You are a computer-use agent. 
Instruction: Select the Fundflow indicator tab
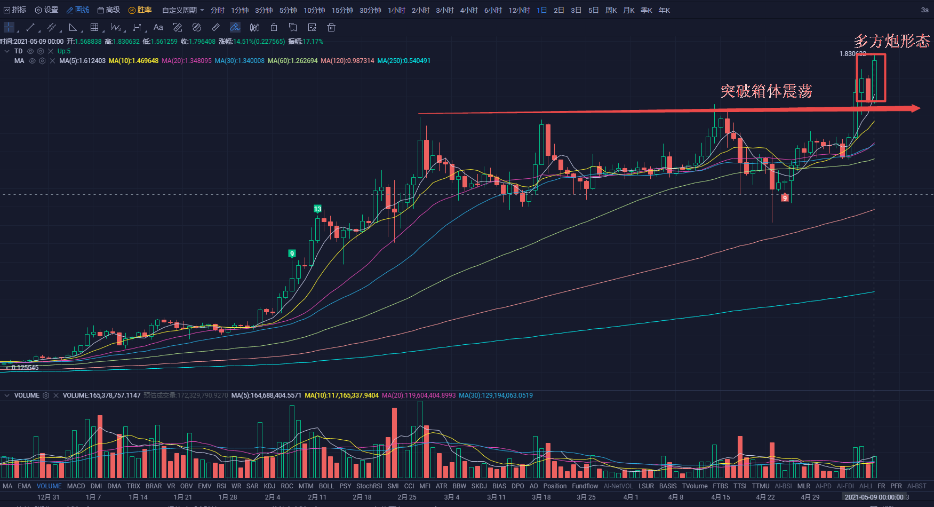point(585,486)
